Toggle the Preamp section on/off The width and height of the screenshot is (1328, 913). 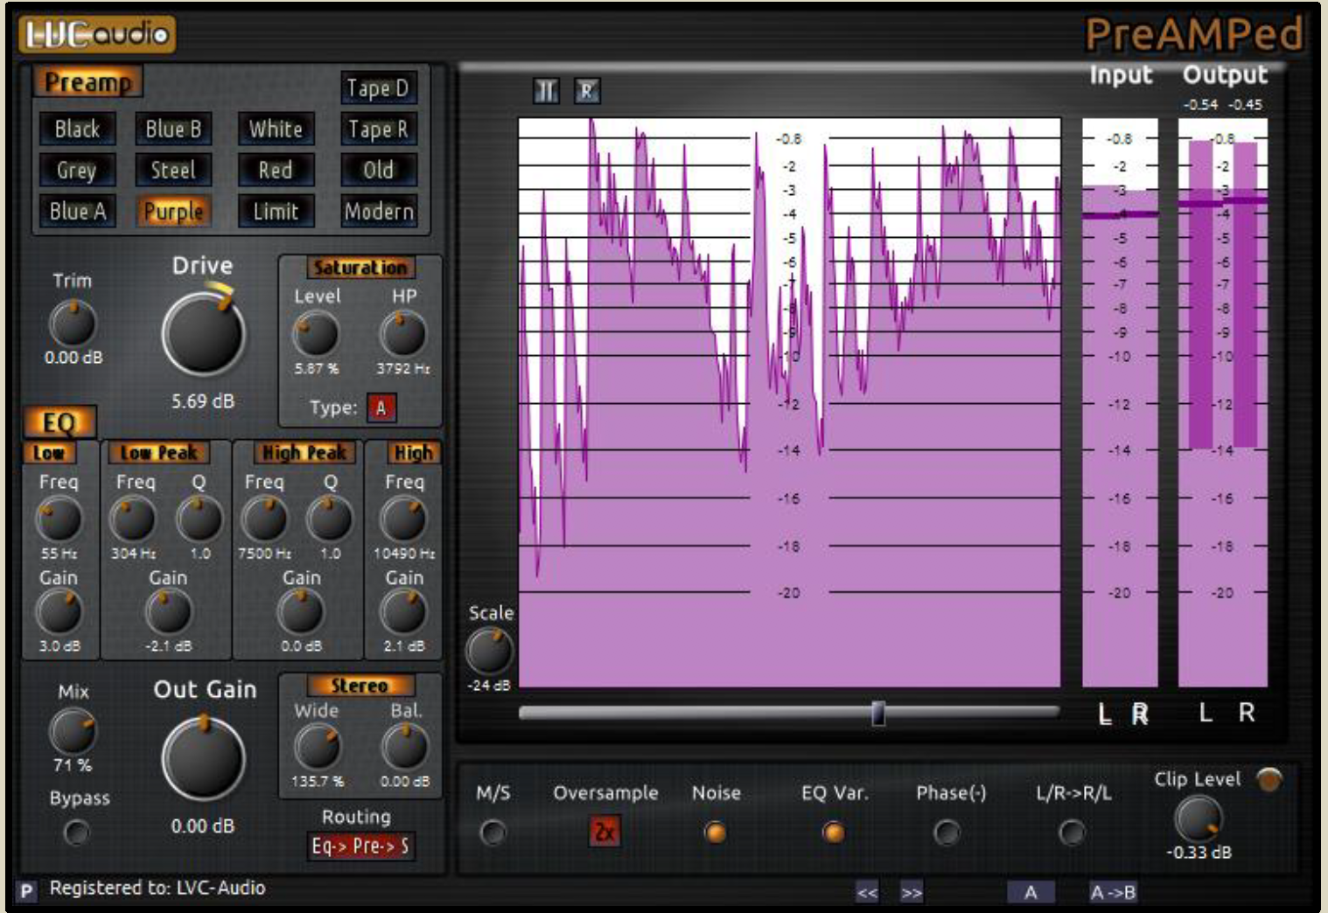pos(88,82)
